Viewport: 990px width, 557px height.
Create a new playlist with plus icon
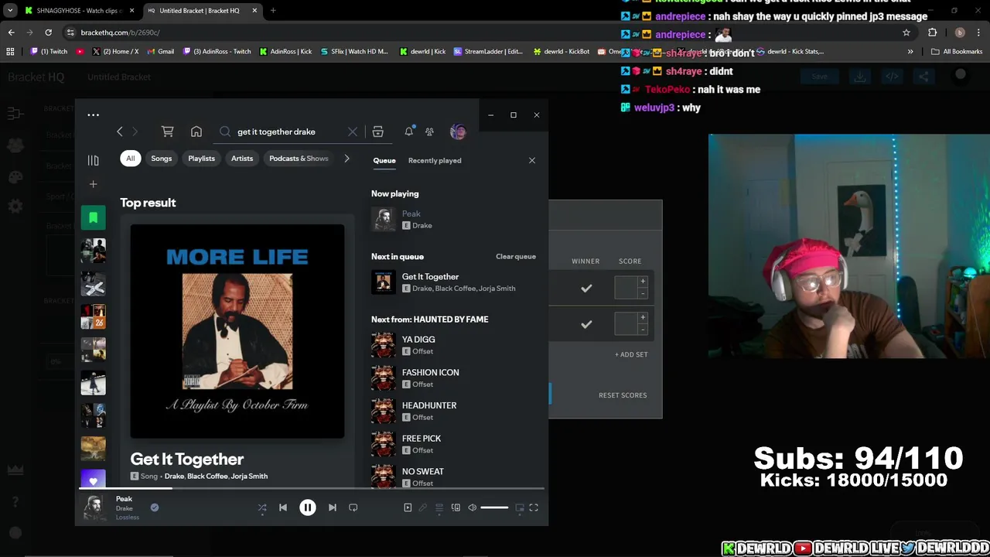click(93, 184)
